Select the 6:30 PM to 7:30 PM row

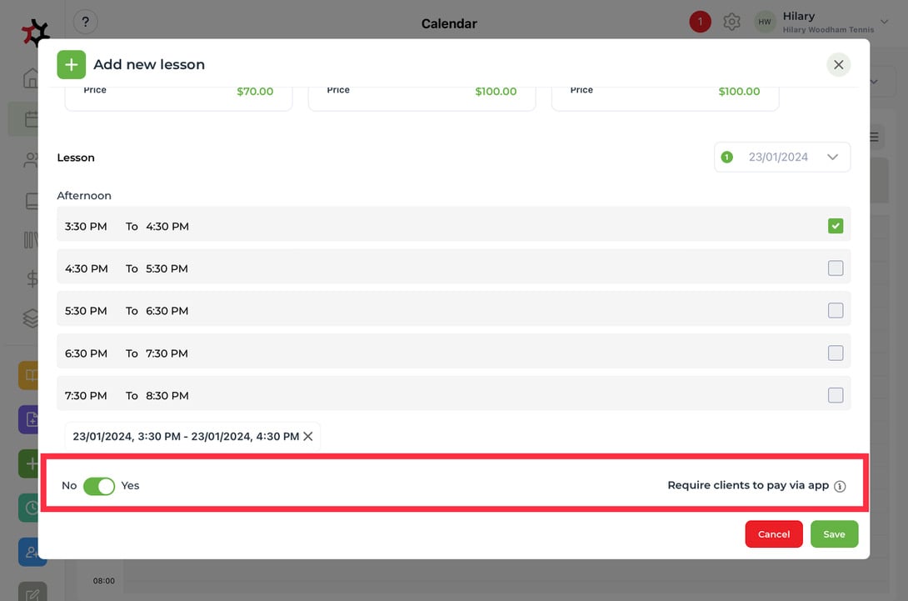tap(453, 353)
